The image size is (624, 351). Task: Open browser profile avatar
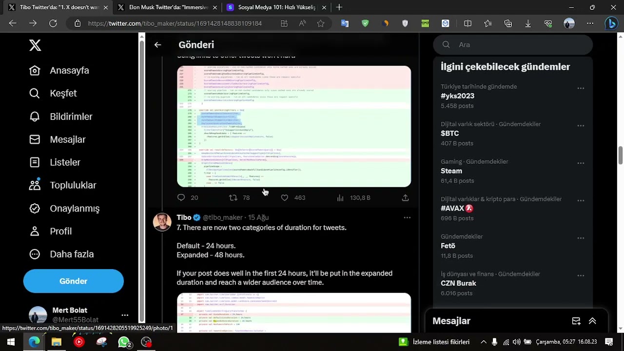(x=569, y=23)
